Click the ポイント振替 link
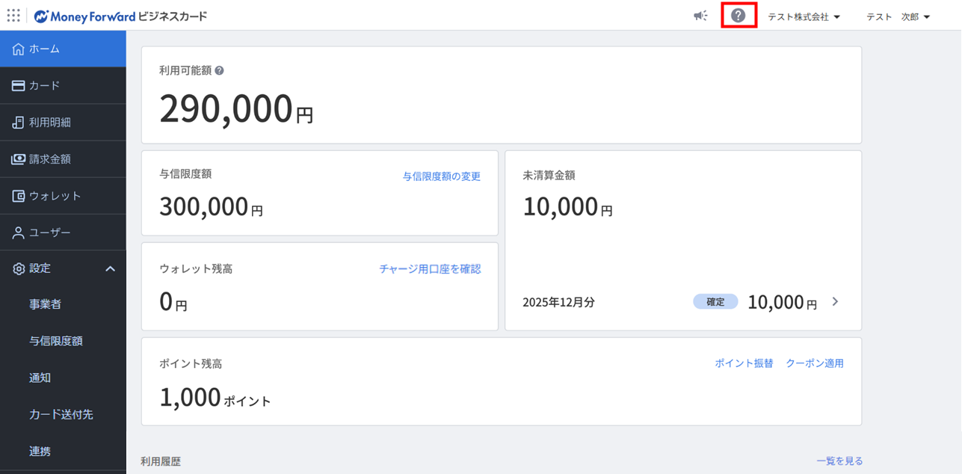The width and height of the screenshot is (962, 474). point(744,363)
